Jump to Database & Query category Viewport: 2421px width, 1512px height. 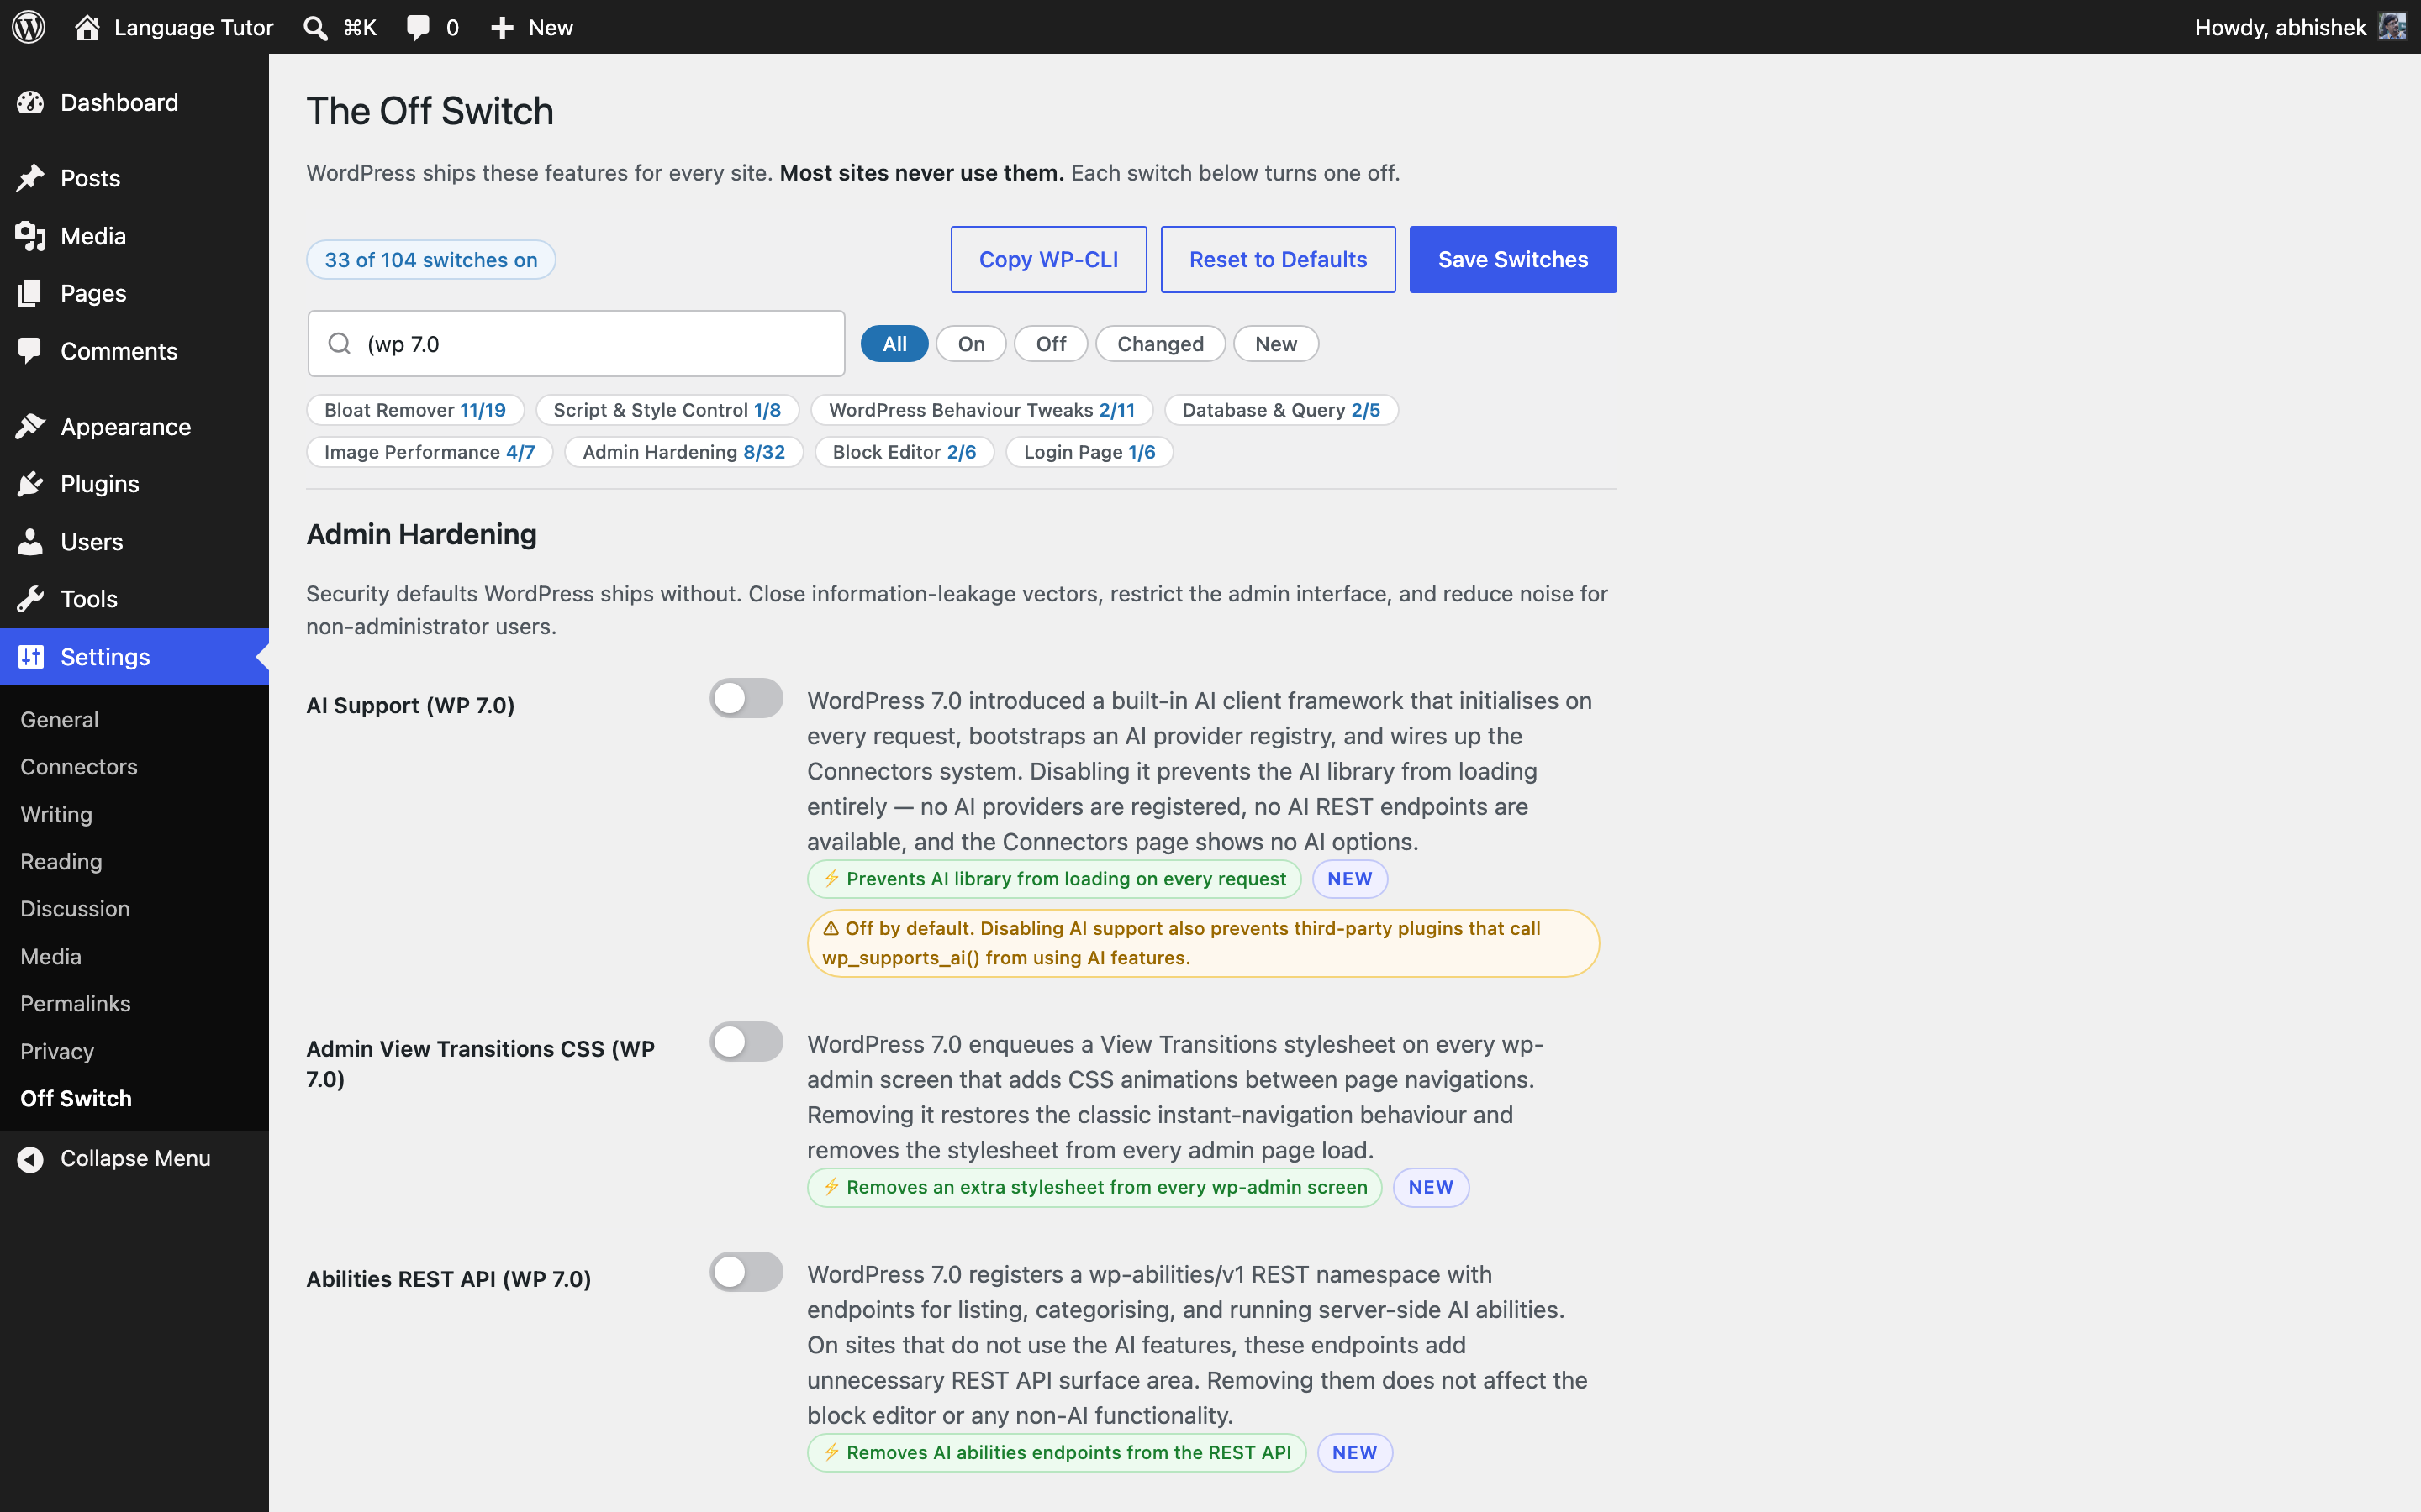point(1280,410)
